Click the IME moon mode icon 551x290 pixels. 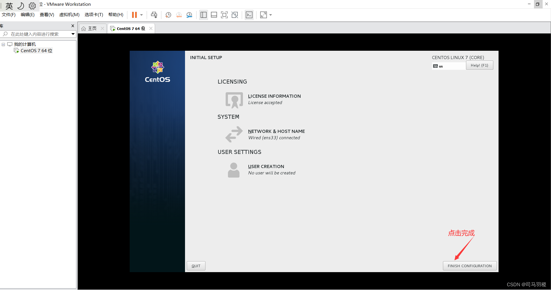(x=21, y=6)
